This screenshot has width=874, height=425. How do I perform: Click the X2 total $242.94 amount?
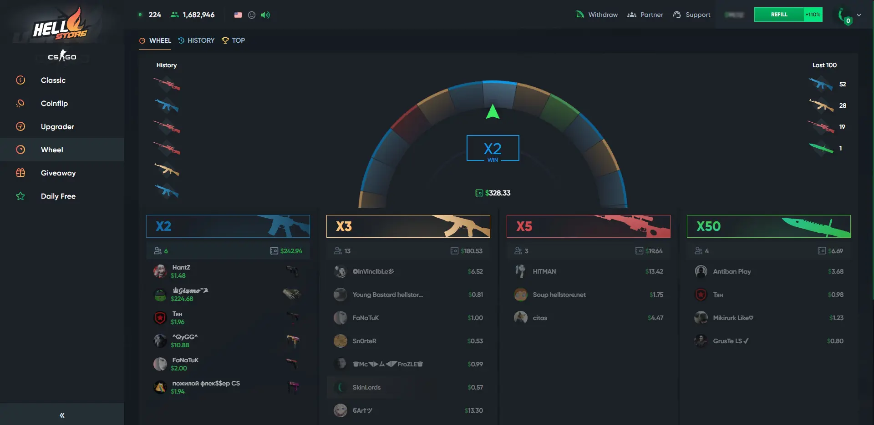[x=291, y=251]
